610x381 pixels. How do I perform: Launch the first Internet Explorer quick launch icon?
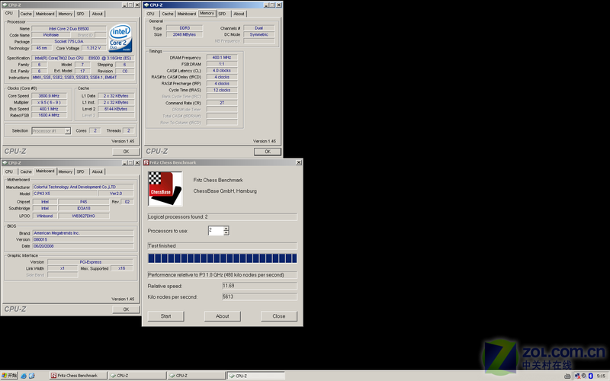pos(24,376)
